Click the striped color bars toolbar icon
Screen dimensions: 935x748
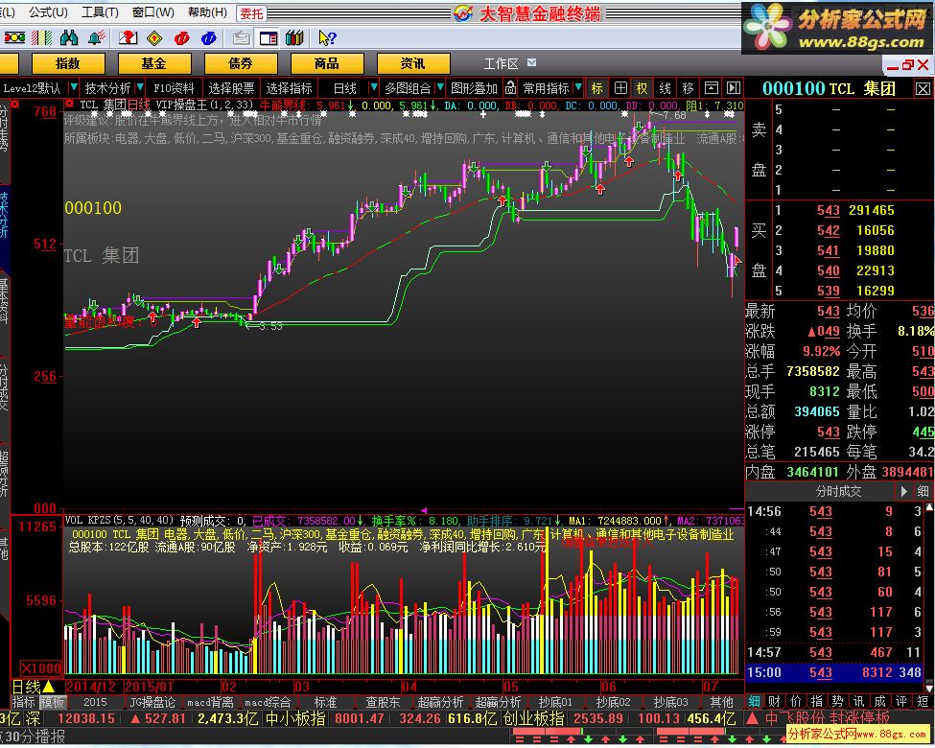(x=42, y=38)
